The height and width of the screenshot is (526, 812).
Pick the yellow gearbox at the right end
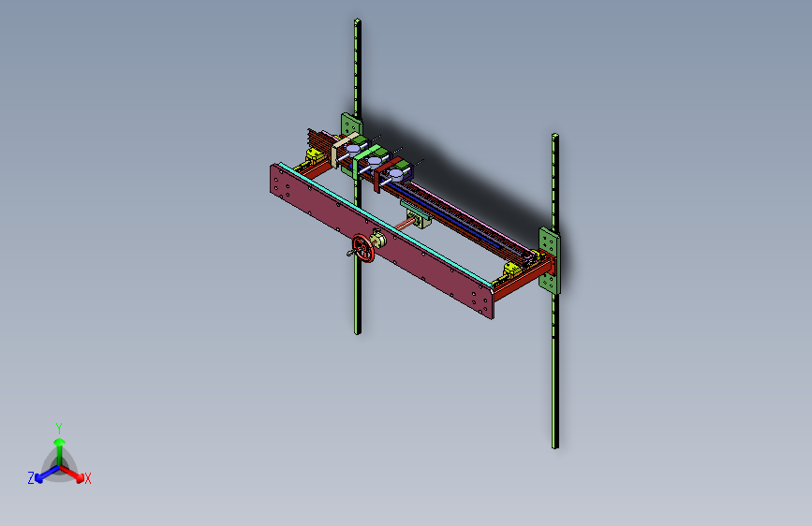tap(511, 270)
